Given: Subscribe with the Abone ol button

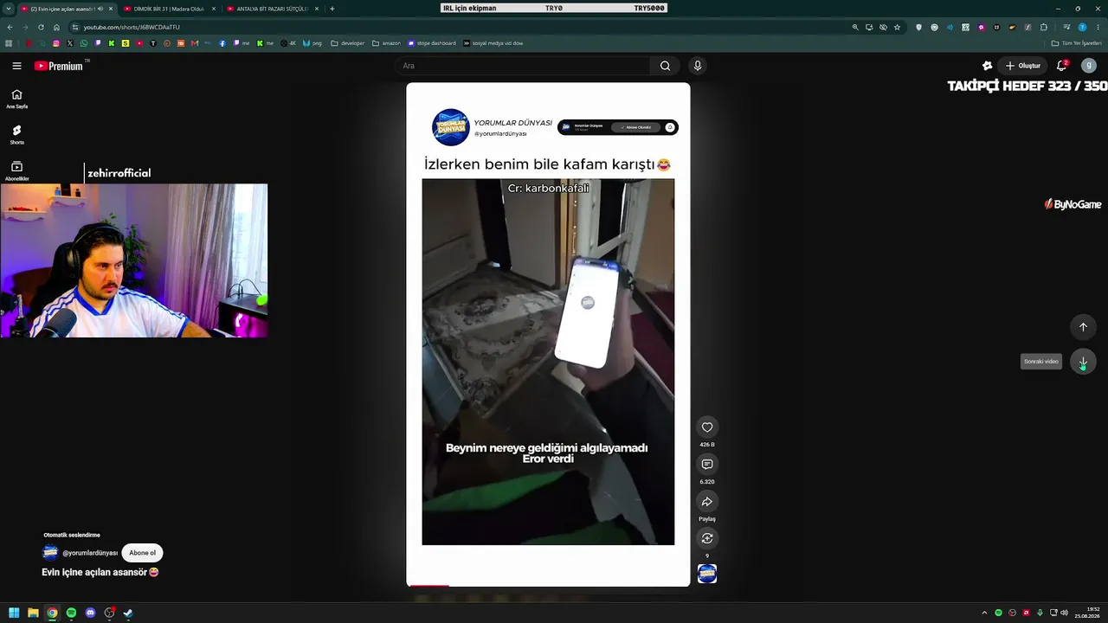Looking at the screenshot, I should (x=142, y=553).
